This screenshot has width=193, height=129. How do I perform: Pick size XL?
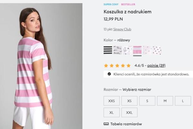click(x=112, y=113)
